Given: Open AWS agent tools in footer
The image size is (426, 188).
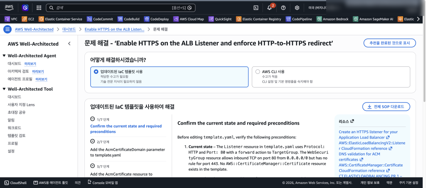Looking at the screenshot, I should click(x=50, y=183).
